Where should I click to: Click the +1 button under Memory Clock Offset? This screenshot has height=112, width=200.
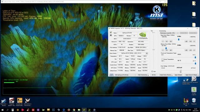[x=194, y=50]
